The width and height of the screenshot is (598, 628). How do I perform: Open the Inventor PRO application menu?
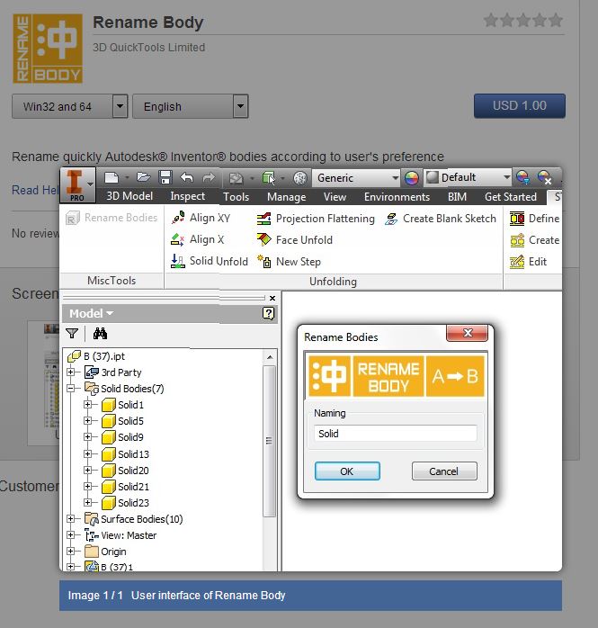point(77,184)
